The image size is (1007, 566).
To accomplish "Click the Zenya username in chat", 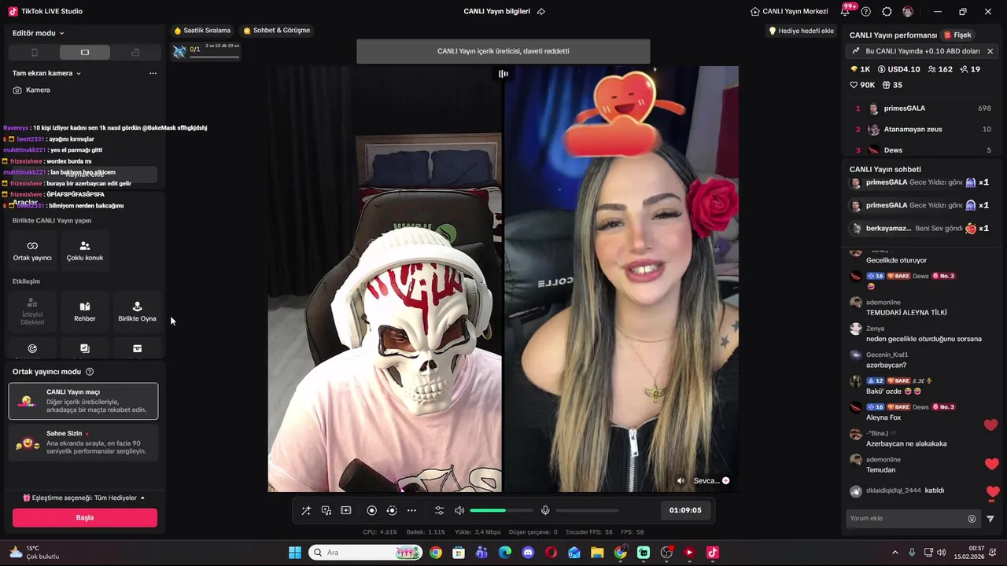I will [x=875, y=329].
